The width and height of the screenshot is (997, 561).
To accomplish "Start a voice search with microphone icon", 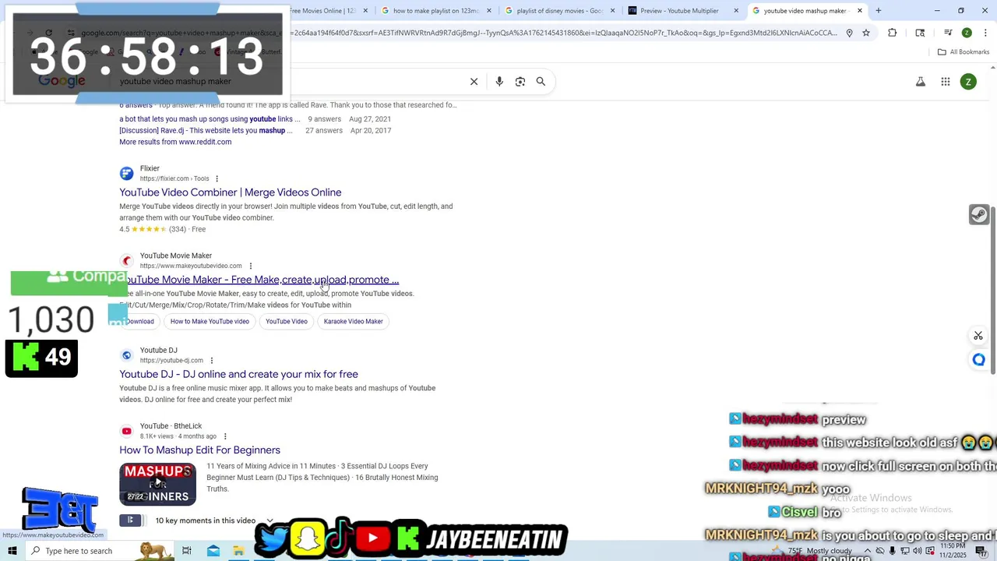I will click(x=499, y=82).
